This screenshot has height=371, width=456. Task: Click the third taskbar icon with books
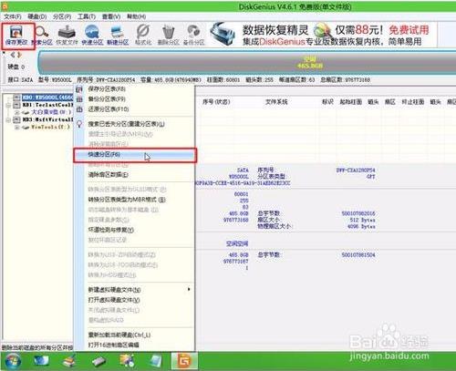click(70, 361)
